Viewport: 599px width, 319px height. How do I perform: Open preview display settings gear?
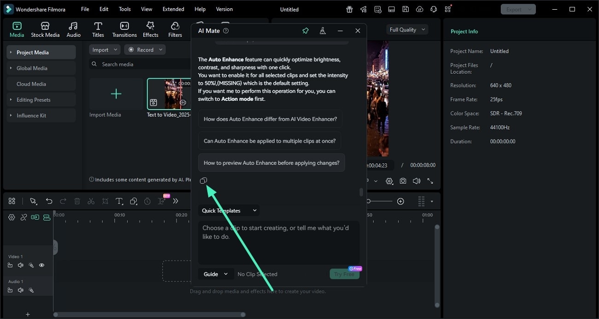click(389, 181)
